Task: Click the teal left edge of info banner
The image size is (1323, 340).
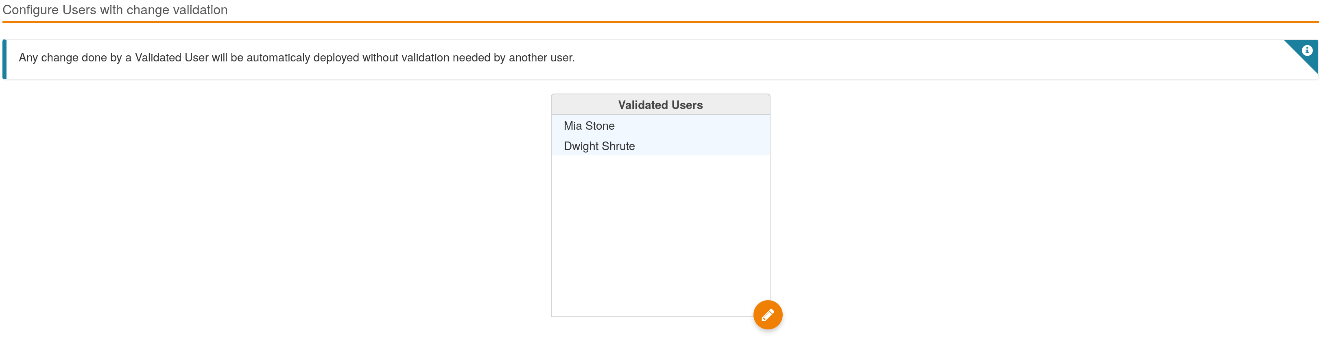Action: 4,59
